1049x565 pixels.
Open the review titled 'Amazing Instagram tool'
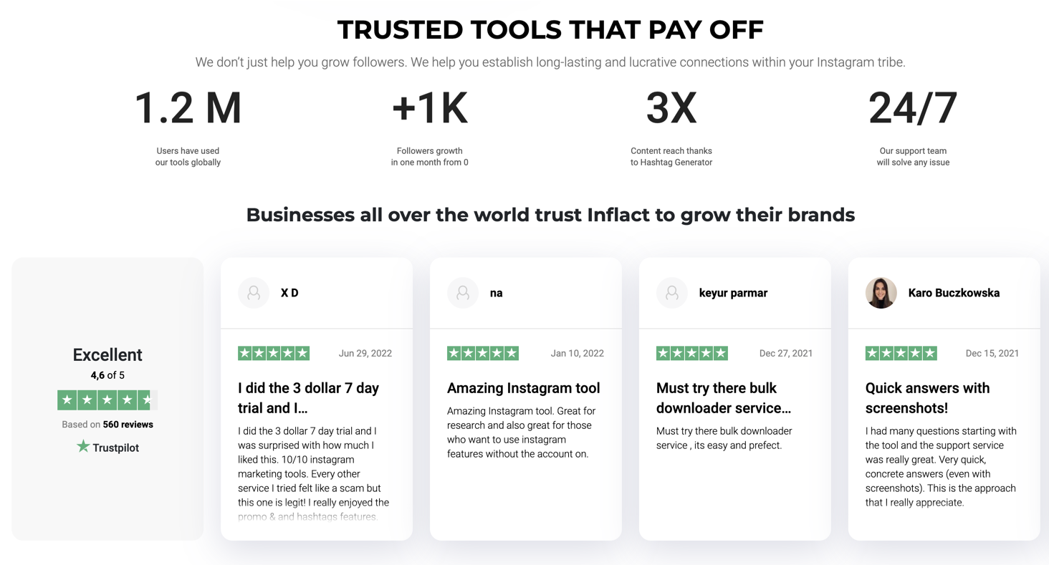[524, 388]
